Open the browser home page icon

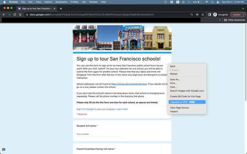click(x=20, y=14)
